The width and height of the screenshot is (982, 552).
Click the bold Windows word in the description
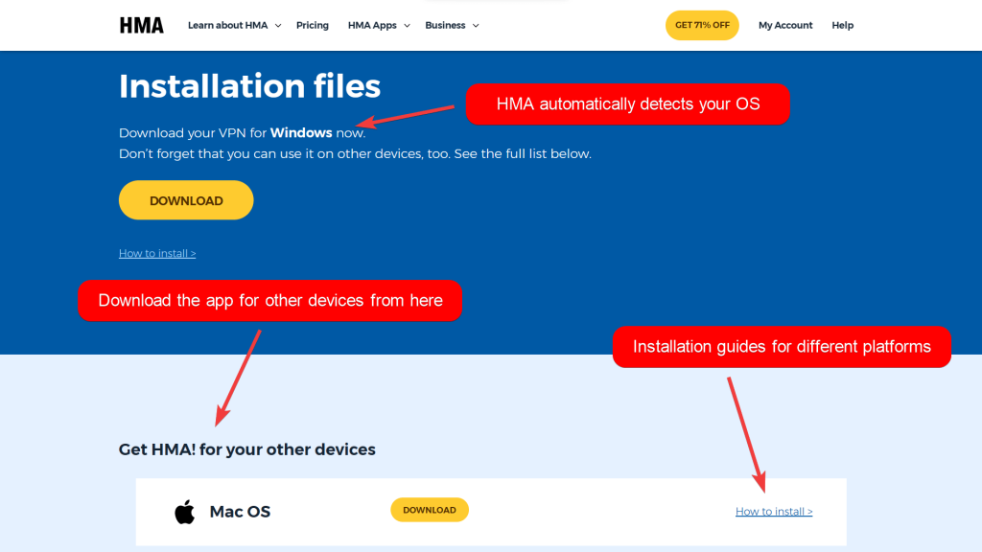coord(301,132)
